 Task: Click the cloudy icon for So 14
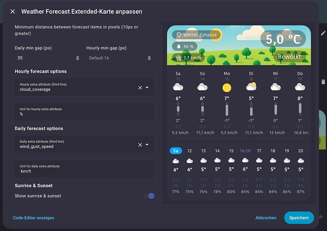[202, 87]
